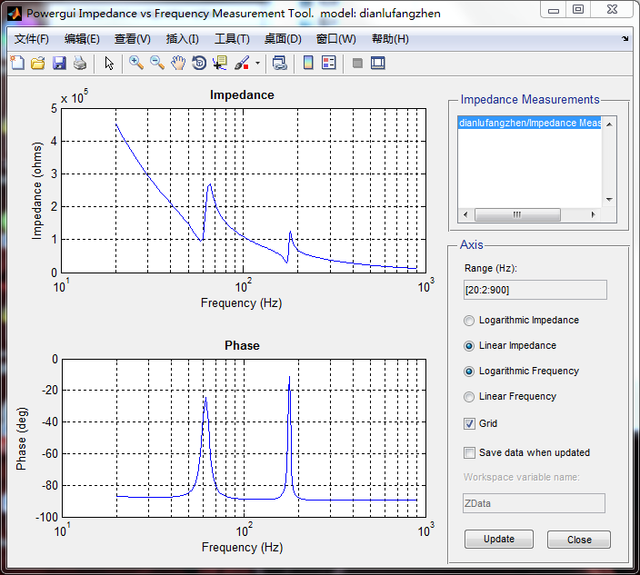Open the 文件(F) menu
Image resolution: width=640 pixels, height=575 pixels.
[x=32, y=39]
